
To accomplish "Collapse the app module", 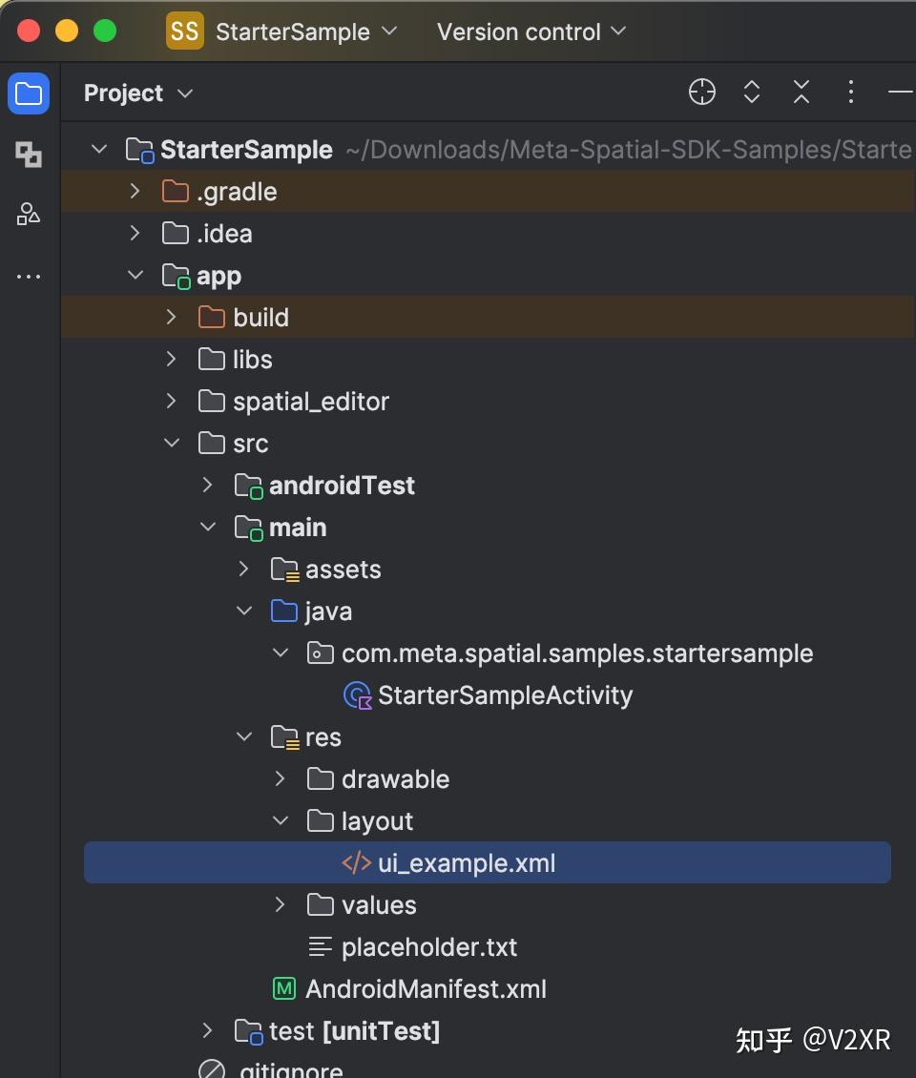I will (x=135, y=275).
